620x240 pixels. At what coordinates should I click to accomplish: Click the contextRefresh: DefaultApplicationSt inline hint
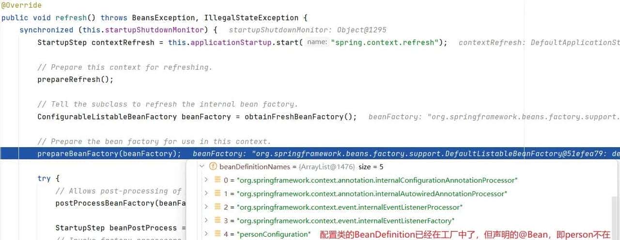(x=539, y=43)
